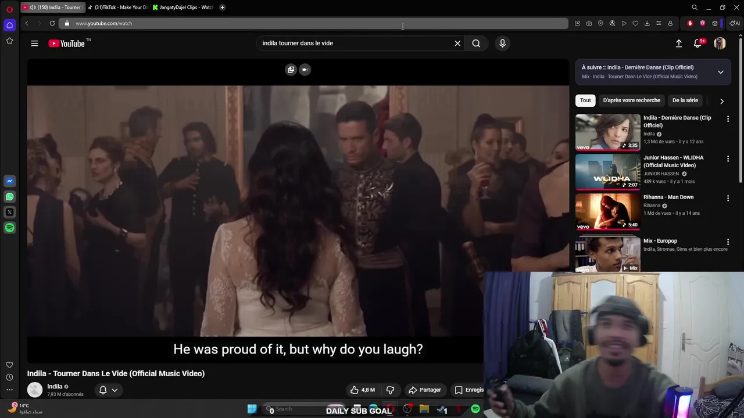This screenshot has height=418, width=744.
Task: Open Junior Hassen WLIDHA video thumbnail
Action: point(607,172)
